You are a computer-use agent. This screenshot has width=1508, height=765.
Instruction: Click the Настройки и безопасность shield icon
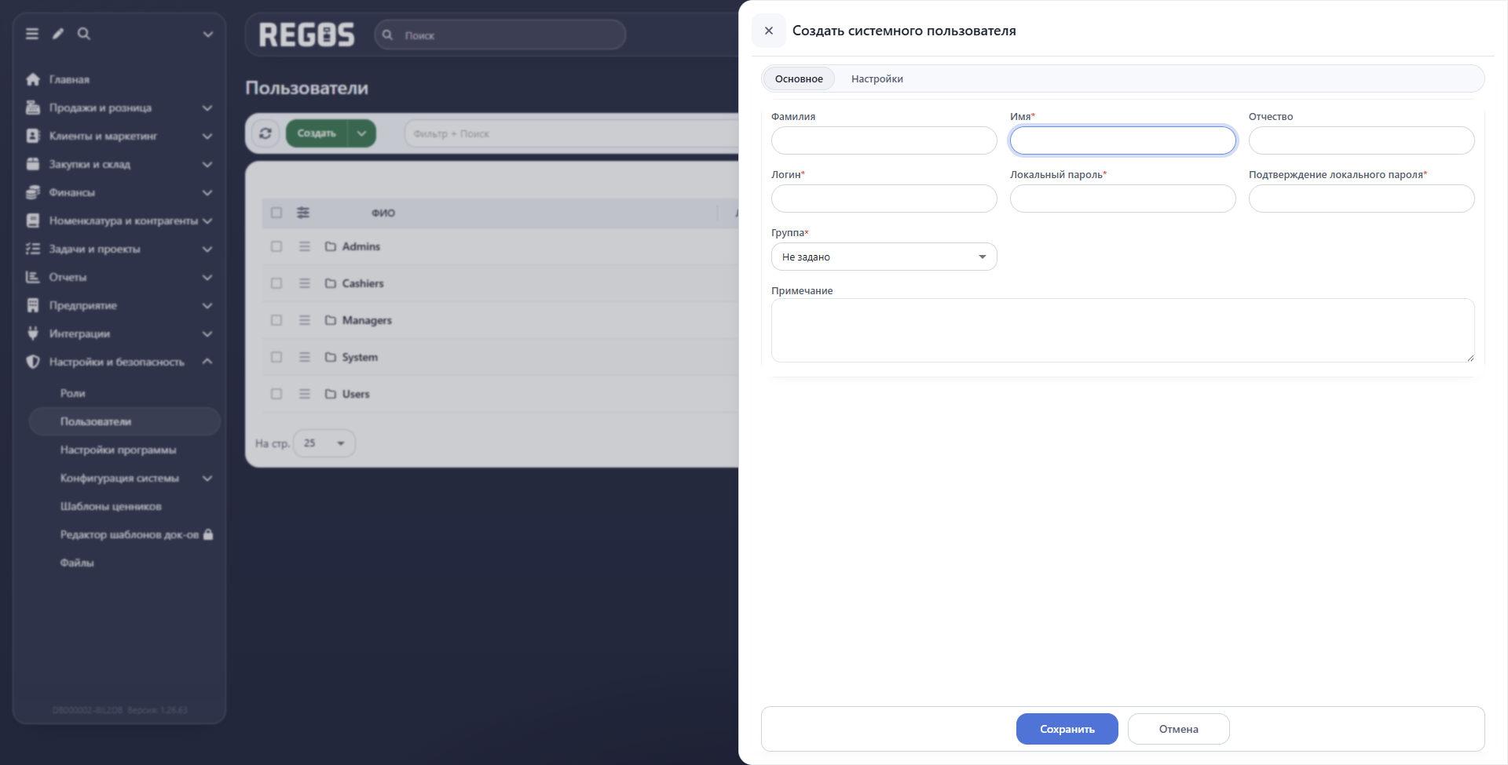pos(33,362)
